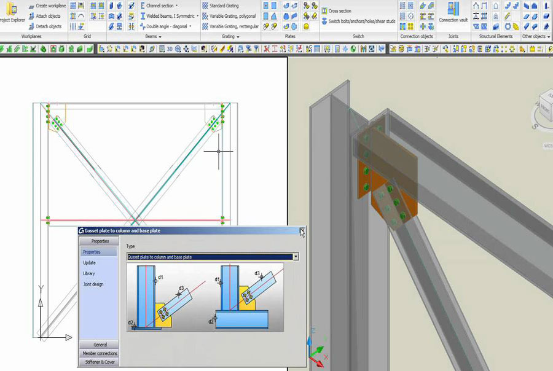
Task: Click Switch bolts/anchors/holes/shear studs
Action: pyautogui.click(x=324, y=21)
